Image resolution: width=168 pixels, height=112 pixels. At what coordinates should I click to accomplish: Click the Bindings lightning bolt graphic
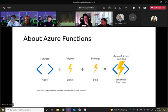point(96,69)
